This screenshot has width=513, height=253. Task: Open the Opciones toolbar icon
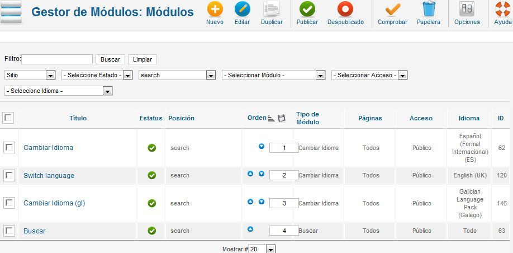pyautogui.click(x=467, y=9)
